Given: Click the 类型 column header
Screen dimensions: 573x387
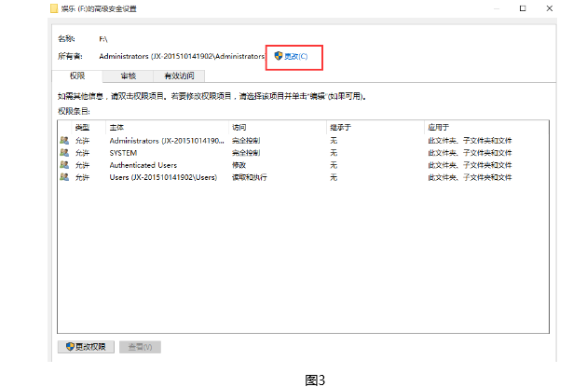Looking at the screenshot, I should click(x=82, y=126).
